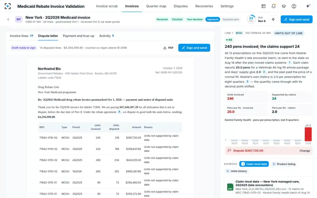Open citation 2 in explanation text

point(264,72)
